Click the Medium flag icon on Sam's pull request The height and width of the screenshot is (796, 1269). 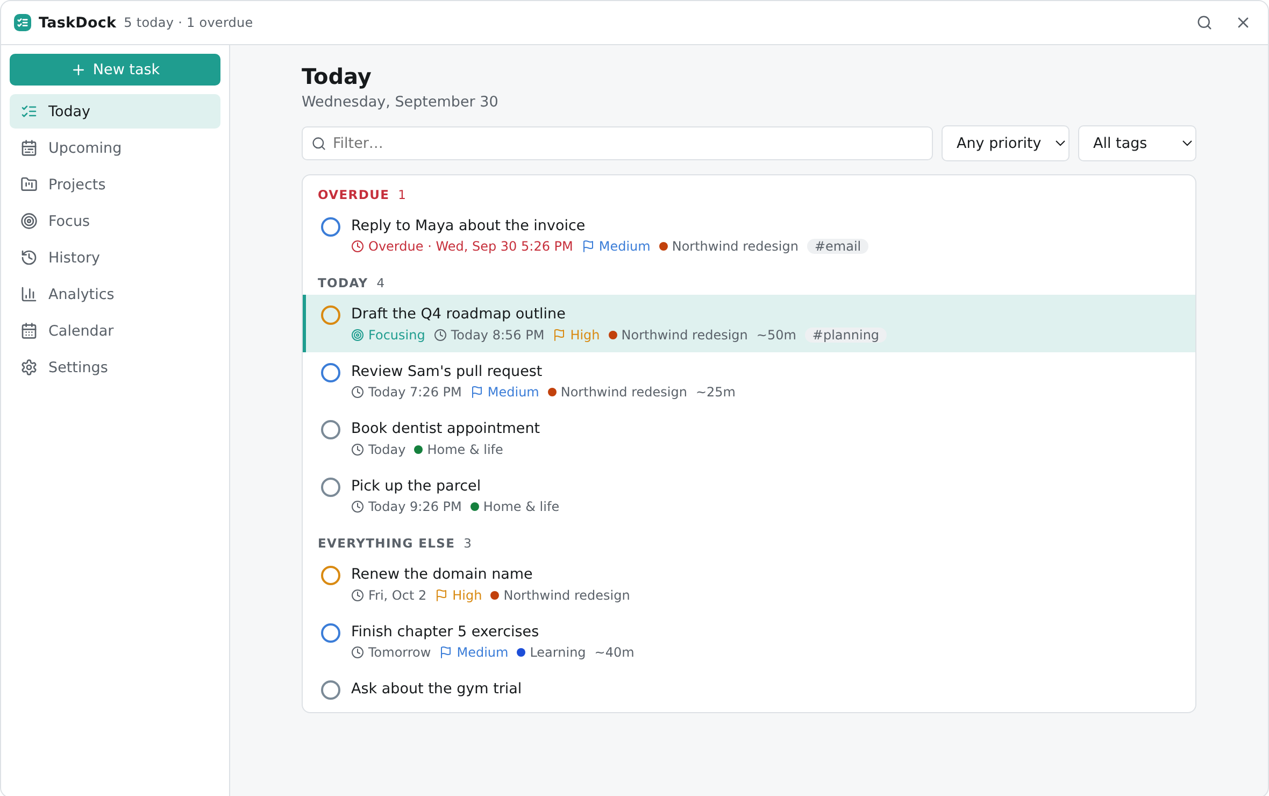click(x=477, y=392)
